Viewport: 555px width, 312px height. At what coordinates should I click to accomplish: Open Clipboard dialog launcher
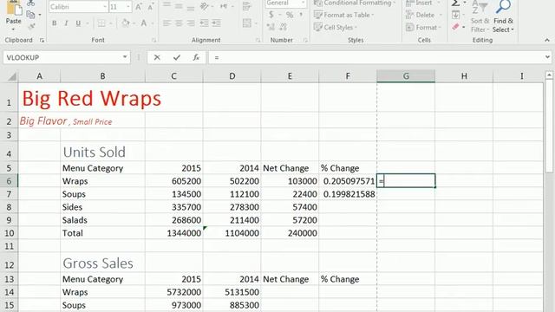42,41
